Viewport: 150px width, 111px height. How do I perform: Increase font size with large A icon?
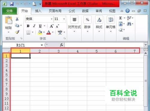[52, 26]
